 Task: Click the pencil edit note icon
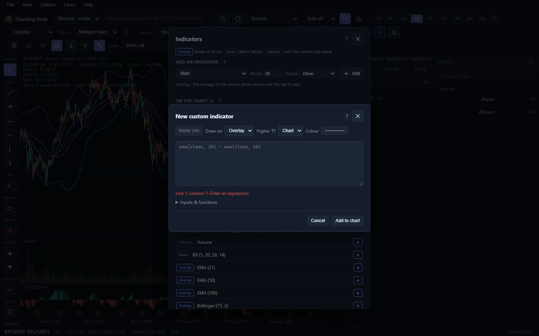tap(28, 46)
